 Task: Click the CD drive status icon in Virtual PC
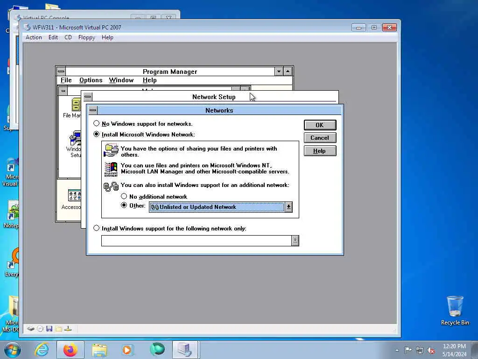40,329
